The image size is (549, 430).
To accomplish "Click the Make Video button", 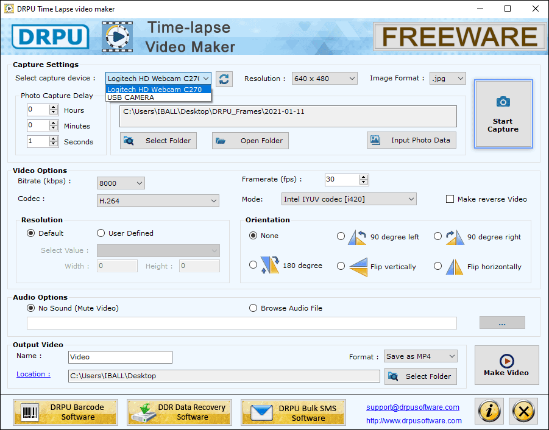I will [506, 365].
